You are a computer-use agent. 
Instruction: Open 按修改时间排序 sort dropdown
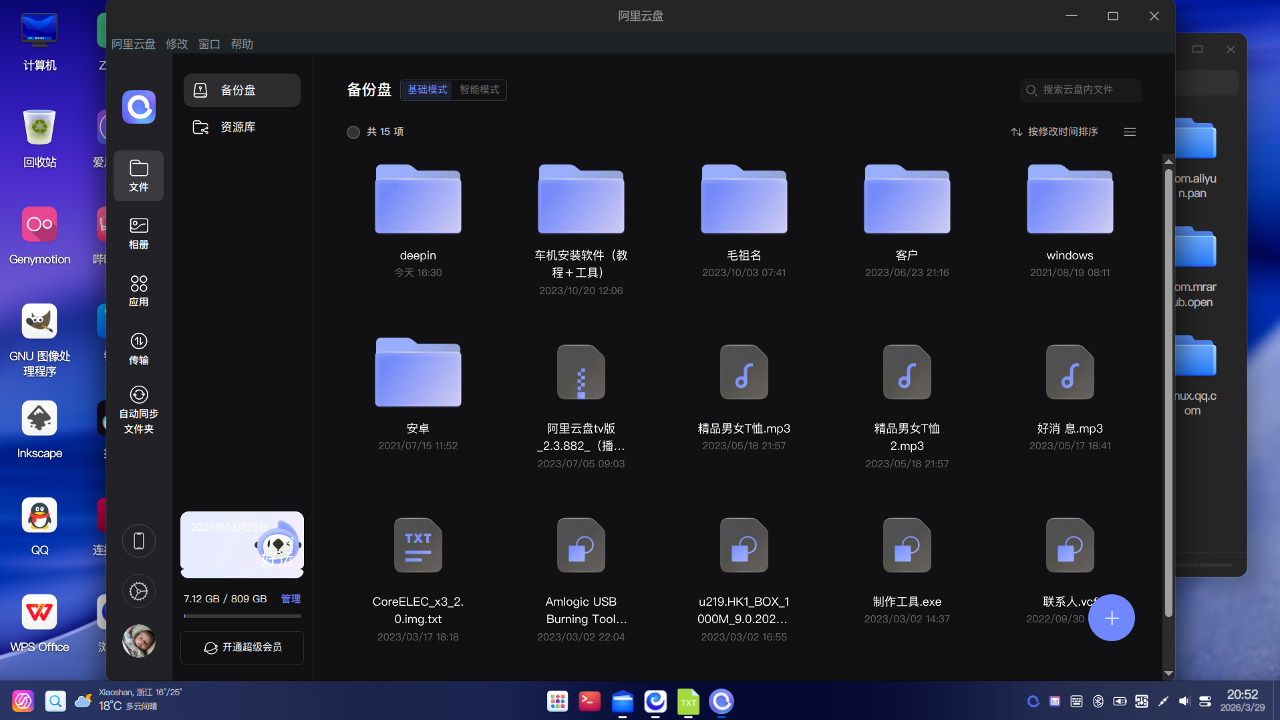(x=1055, y=132)
